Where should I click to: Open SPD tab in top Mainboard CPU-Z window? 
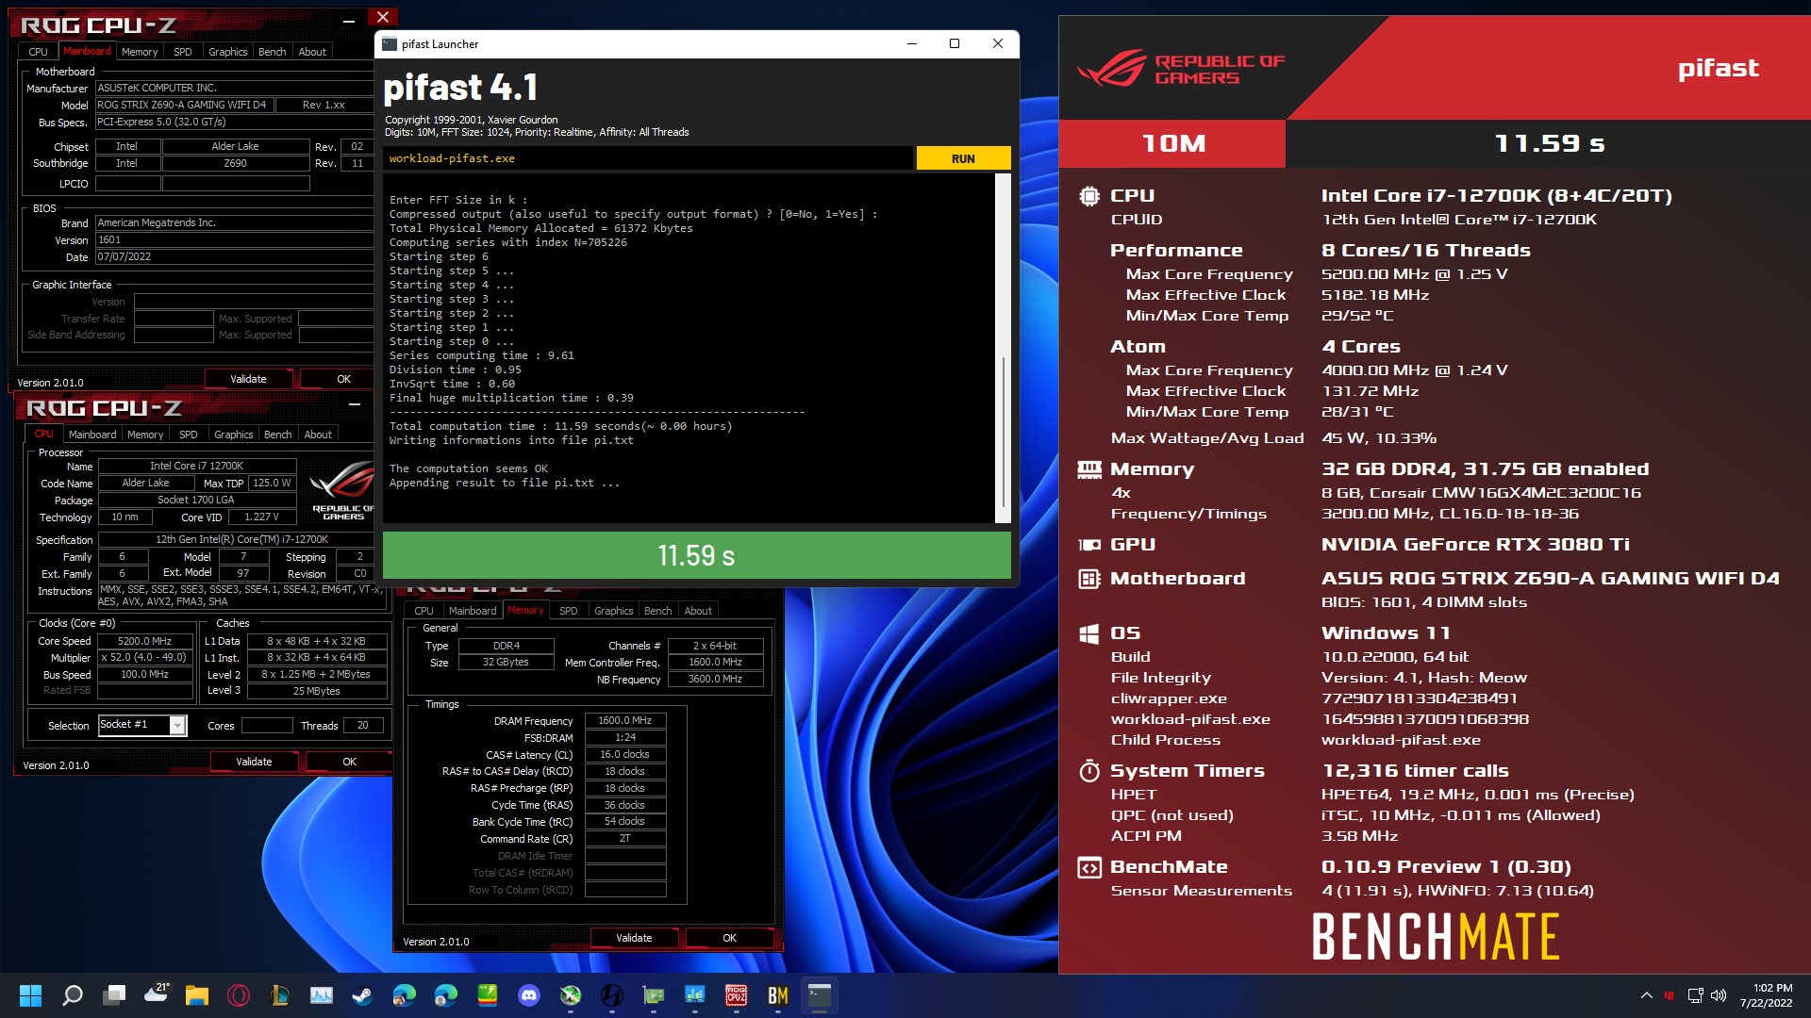pos(183,52)
